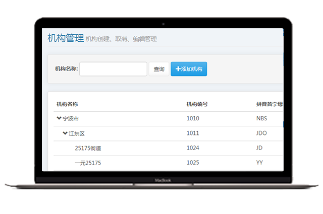Click the 拼音首字母 column header

coord(269,104)
